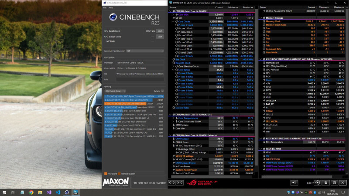349x196 pixels.
Task: Select the Command Rate sensor row
Action: tap(302, 49)
